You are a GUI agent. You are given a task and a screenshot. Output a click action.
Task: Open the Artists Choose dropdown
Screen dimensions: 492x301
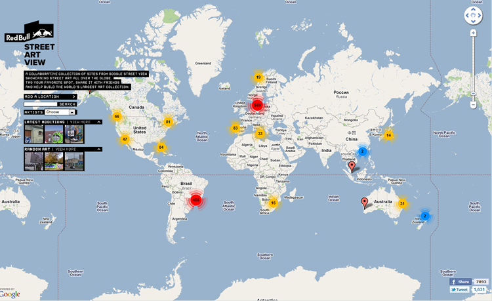60,112
